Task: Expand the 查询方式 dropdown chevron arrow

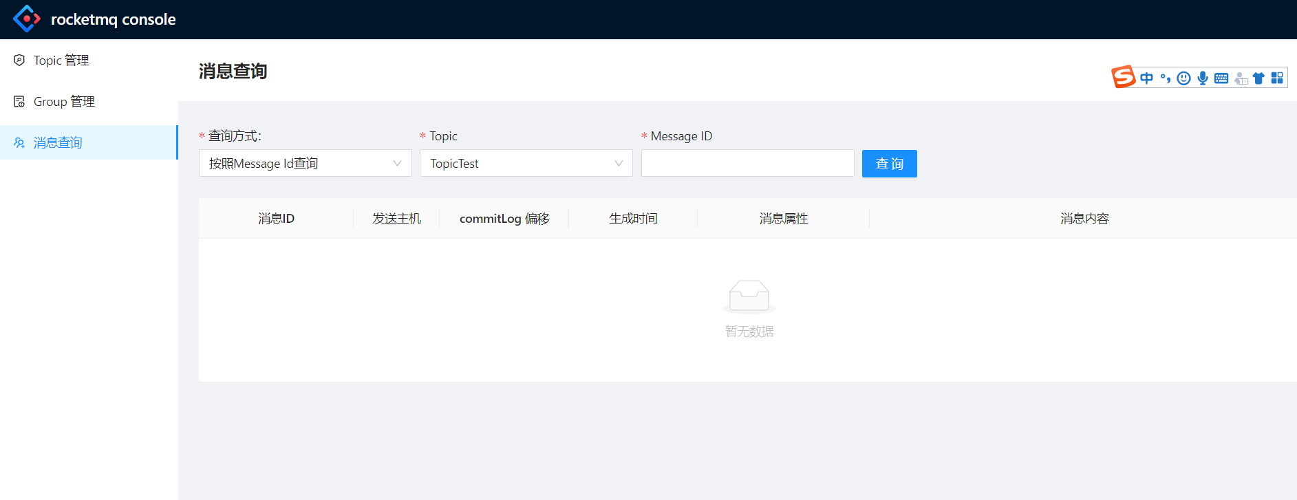Action: [x=397, y=163]
